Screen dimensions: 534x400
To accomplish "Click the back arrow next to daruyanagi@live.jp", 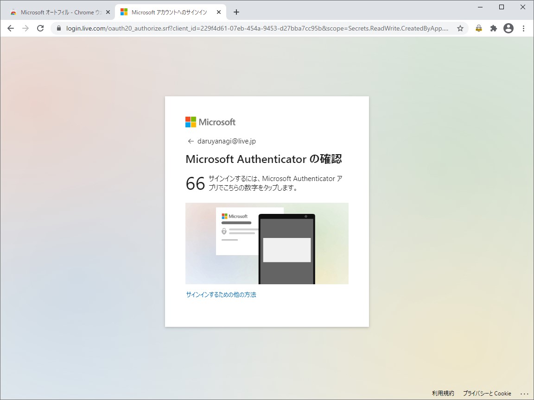I will pyautogui.click(x=190, y=141).
